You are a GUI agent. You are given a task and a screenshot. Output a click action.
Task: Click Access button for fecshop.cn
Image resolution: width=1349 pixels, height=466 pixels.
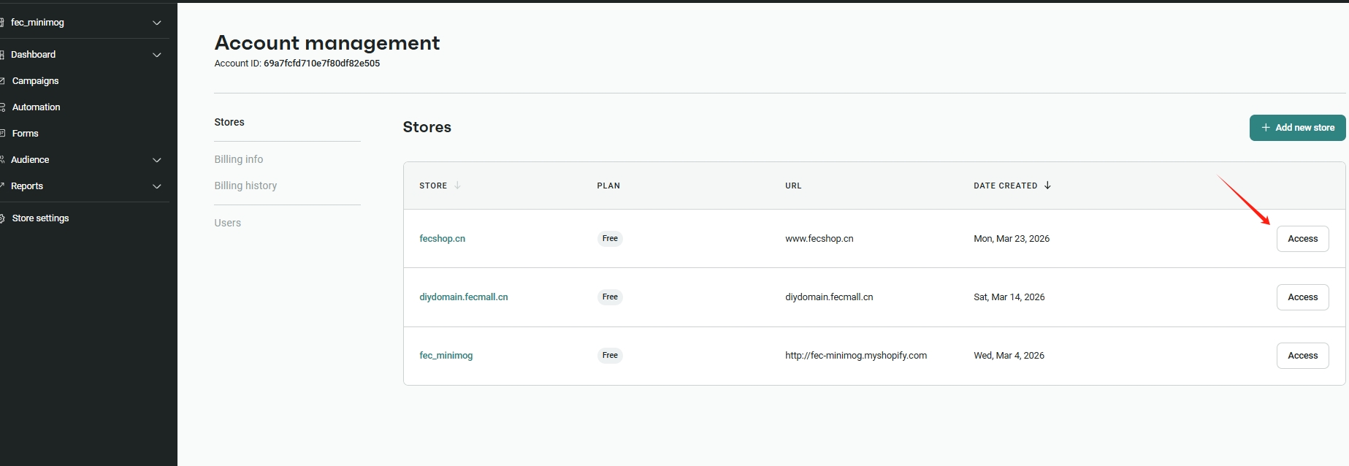1302,239
